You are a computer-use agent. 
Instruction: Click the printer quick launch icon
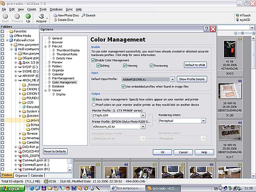point(92,188)
